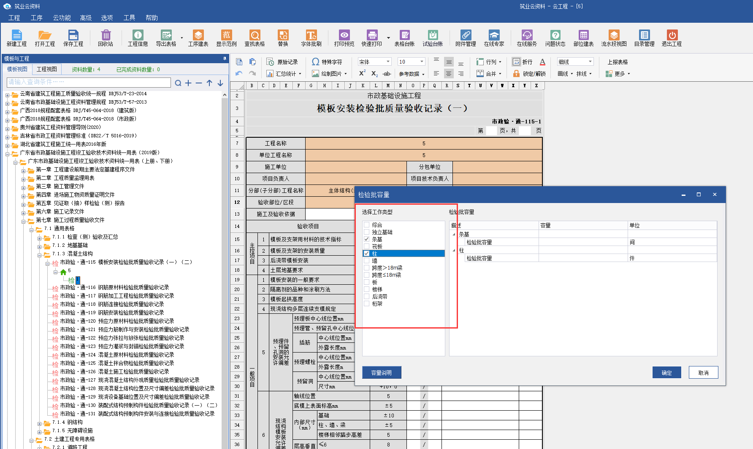This screenshot has width=753, height=449.
Task: Open 问题状态 icon
Action: click(555, 38)
